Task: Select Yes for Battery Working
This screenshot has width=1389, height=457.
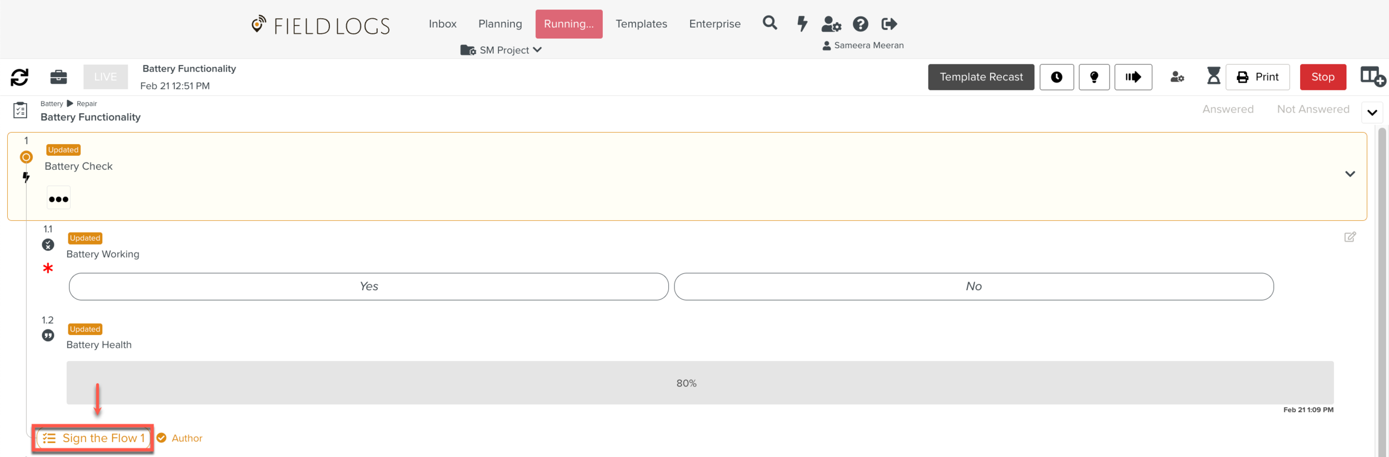Action: [368, 286]
